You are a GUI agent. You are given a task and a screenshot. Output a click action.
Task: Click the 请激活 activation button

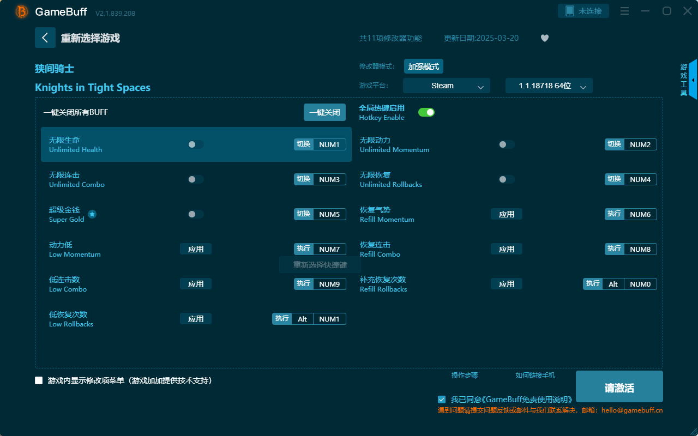(619, 386)
